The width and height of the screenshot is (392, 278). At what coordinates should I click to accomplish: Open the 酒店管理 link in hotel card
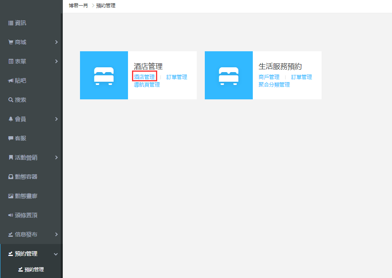pos(144,77)
